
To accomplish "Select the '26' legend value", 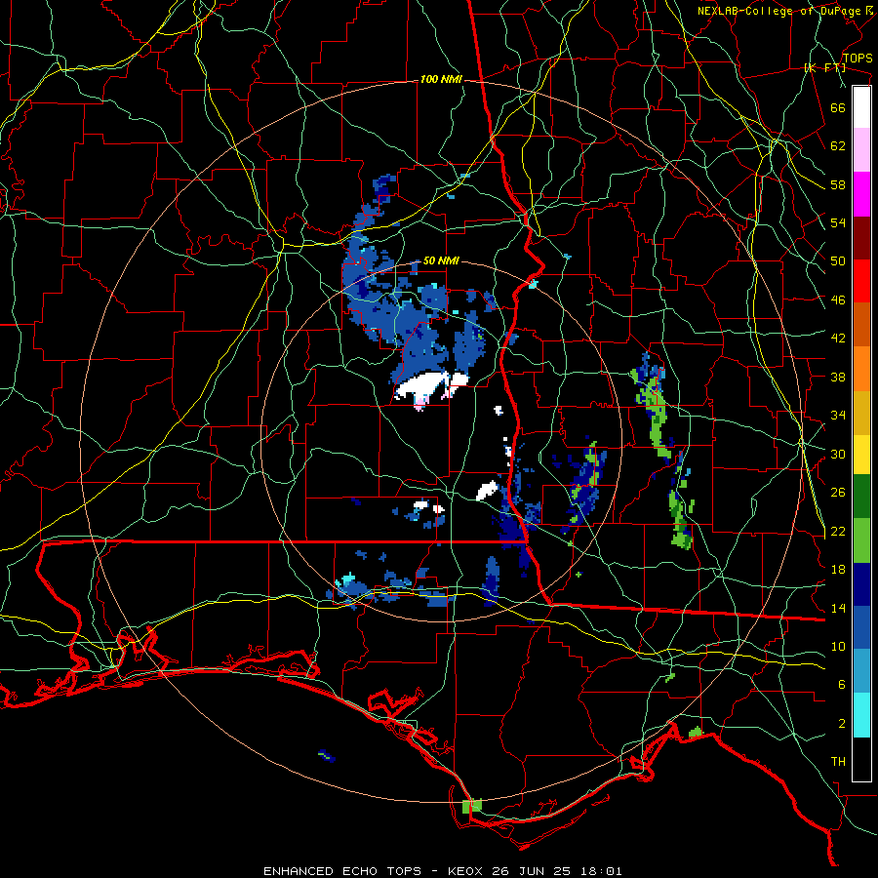I will point(838,493).
